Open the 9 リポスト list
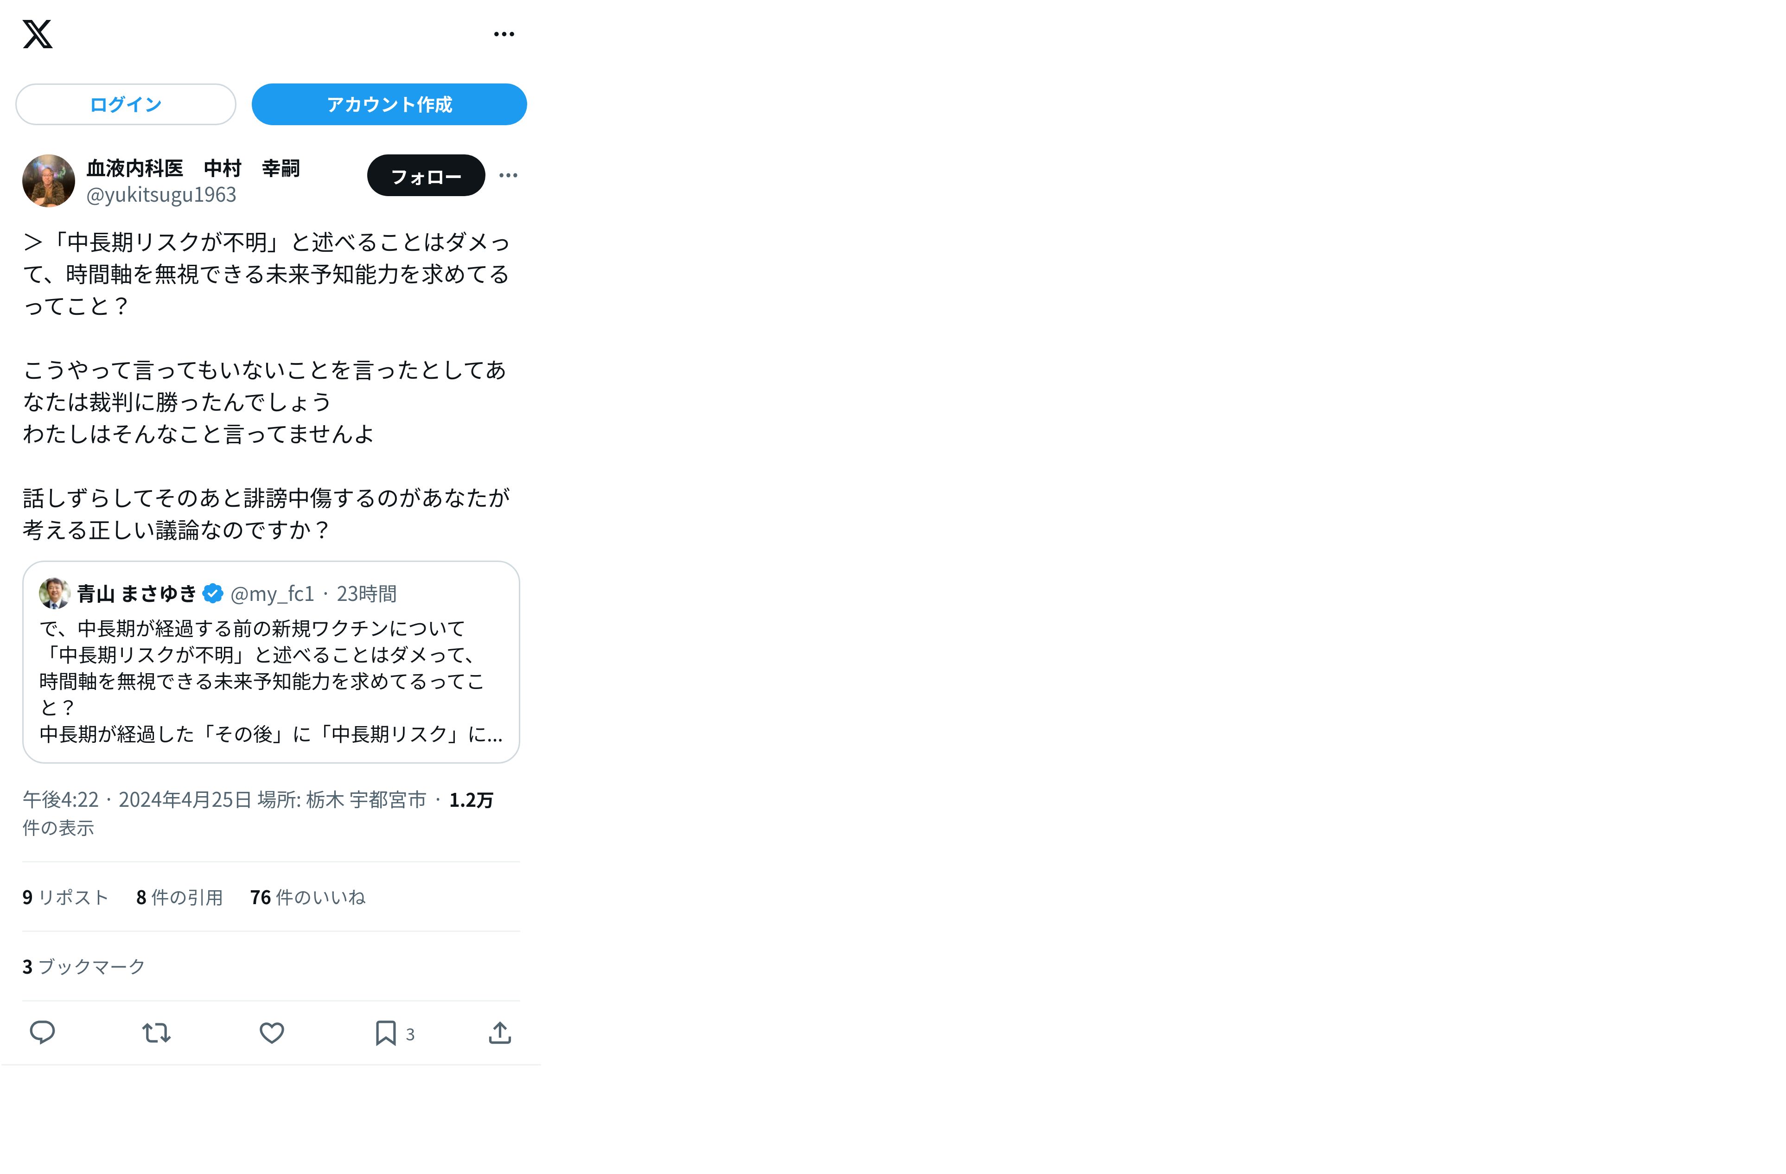Screen dimensions: 1786x1174 [x=65, y=897]
